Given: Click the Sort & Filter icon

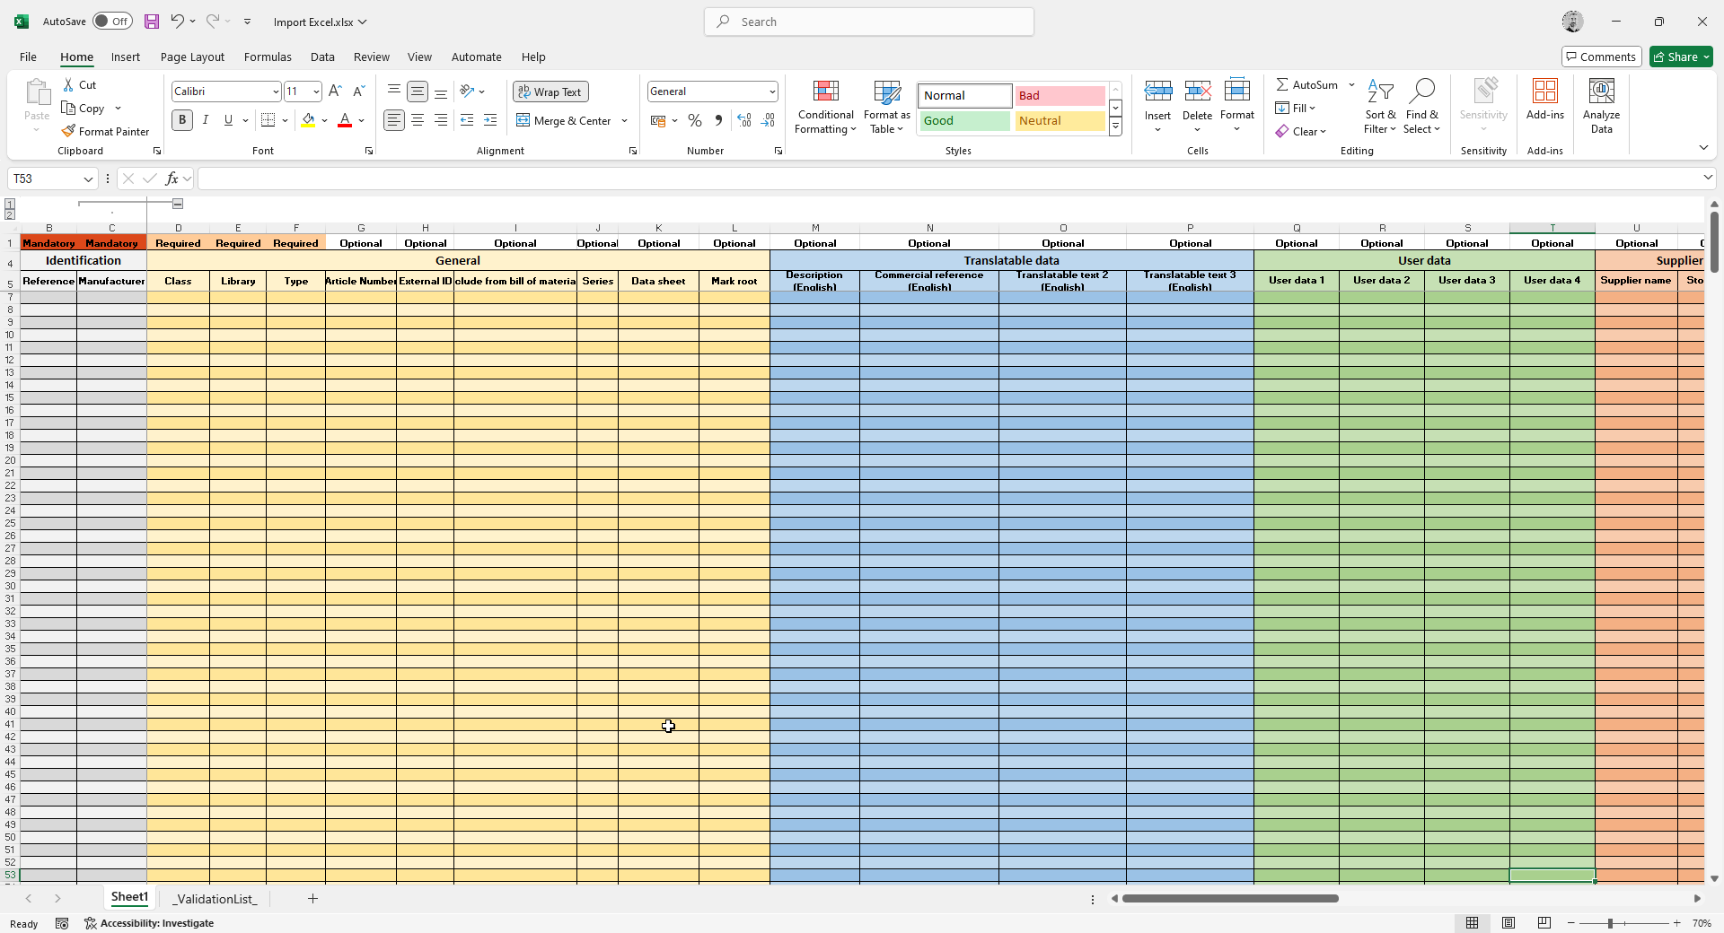Looking at the screenshot, I should (1380, 92).
